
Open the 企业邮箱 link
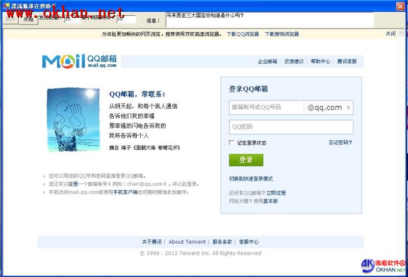click(x=267, y=61)
